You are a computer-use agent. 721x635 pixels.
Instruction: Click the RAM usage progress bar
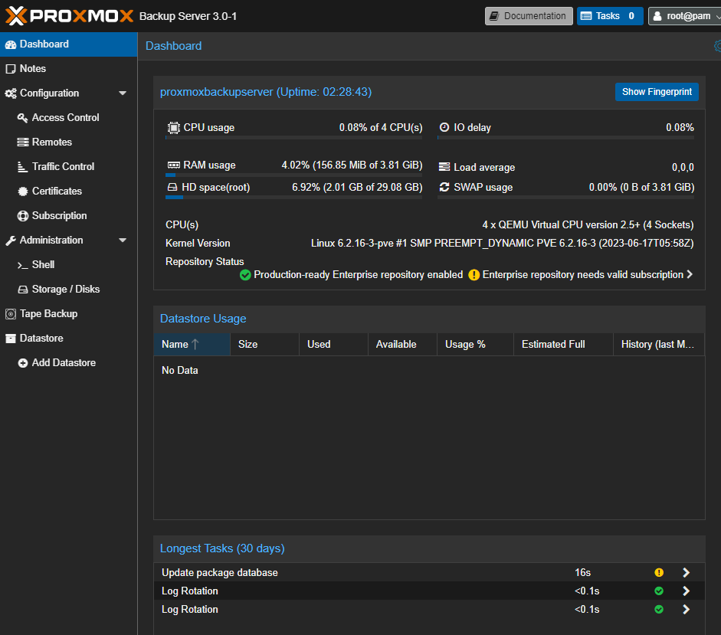click(x=293, y=175)
